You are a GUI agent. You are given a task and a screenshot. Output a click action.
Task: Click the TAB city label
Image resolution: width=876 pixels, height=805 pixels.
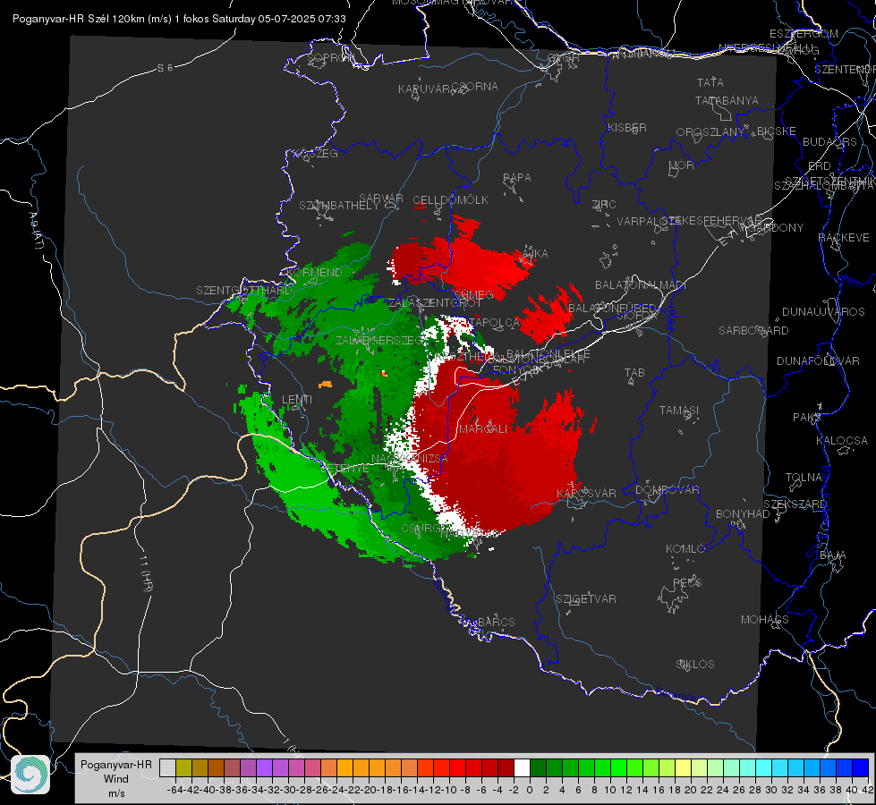click(x=634, y=373)
